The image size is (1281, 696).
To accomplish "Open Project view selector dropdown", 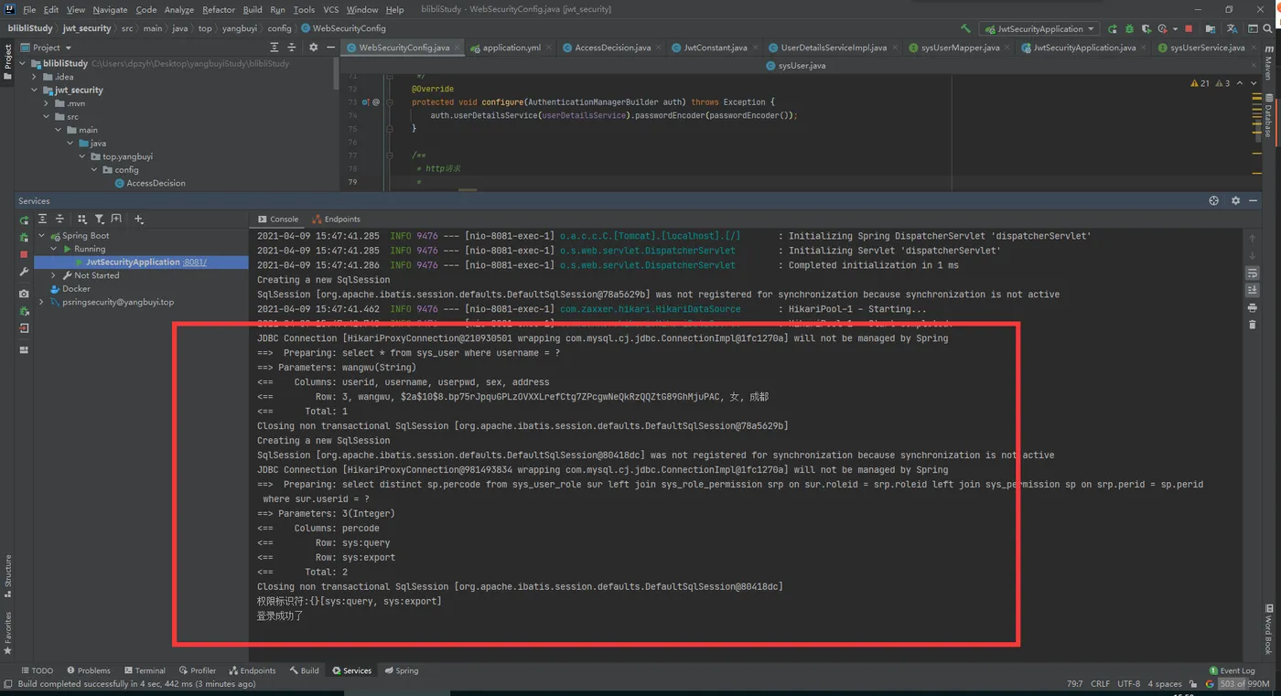I will point(47,48).
